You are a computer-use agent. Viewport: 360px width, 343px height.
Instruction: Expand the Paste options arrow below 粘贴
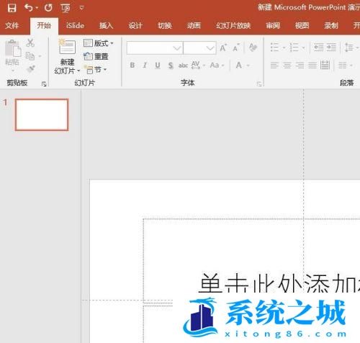tap(13, 71)
